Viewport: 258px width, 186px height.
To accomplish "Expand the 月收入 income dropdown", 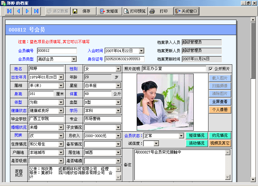I will point(118,136).
